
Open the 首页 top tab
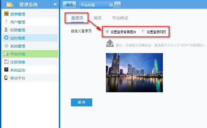pyautogui.click(x=69, y=5)
